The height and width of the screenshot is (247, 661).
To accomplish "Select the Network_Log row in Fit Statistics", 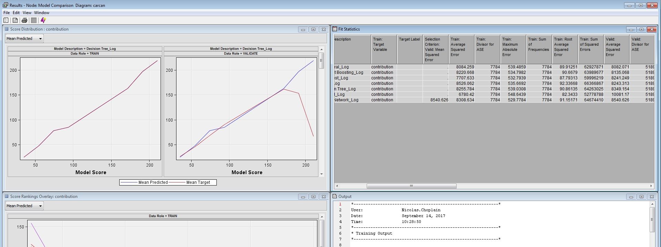I will tap(346, 100).
